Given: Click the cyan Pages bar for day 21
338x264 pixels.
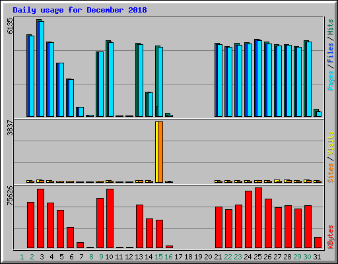Looking at the screenshot, I should [x=220, y=81].
